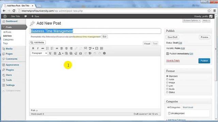The height and width of the screenshot is (122, 218).
Task: Click Save Draft
Action: 172,37
